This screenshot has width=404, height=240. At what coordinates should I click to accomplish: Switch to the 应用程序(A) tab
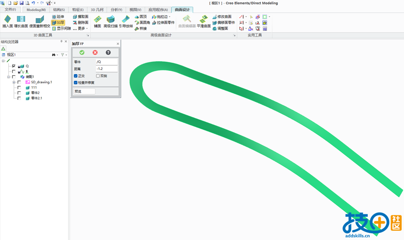click(x=158, y=10)
